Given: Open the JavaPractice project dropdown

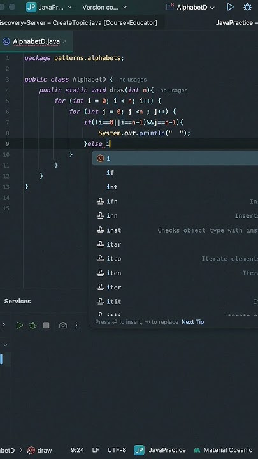Looking at the screenshot, I should click(55, 7).
